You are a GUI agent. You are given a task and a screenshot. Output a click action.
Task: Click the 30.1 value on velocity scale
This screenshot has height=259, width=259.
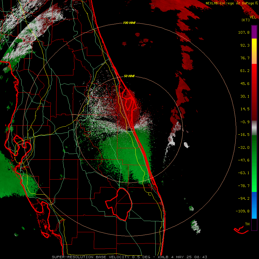(245, 96)
